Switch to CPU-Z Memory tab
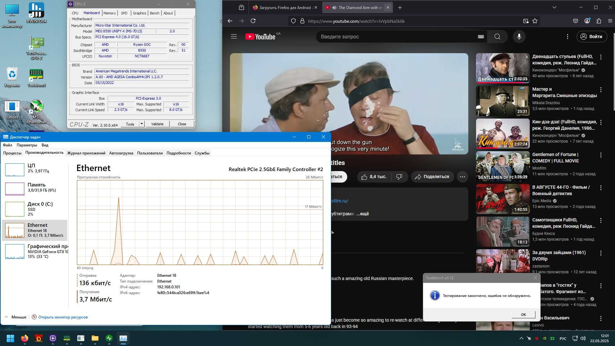The width and height of the screenshot is (615, 346). point(110,13)
